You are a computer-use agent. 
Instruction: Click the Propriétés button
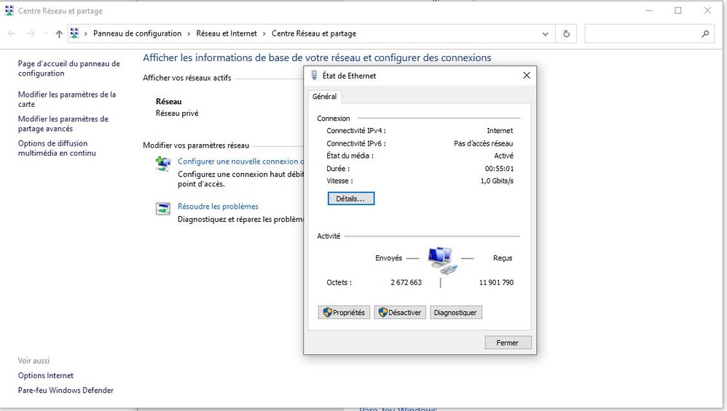[344, 313]
